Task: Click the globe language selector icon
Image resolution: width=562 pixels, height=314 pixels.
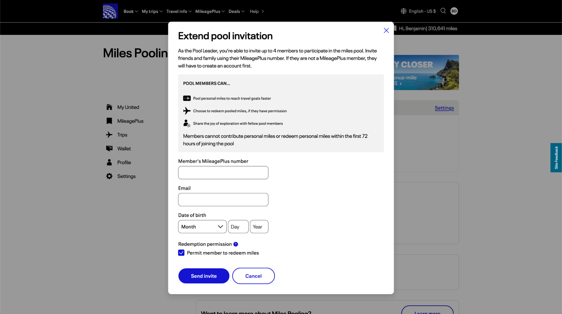Action: point(404,11)
